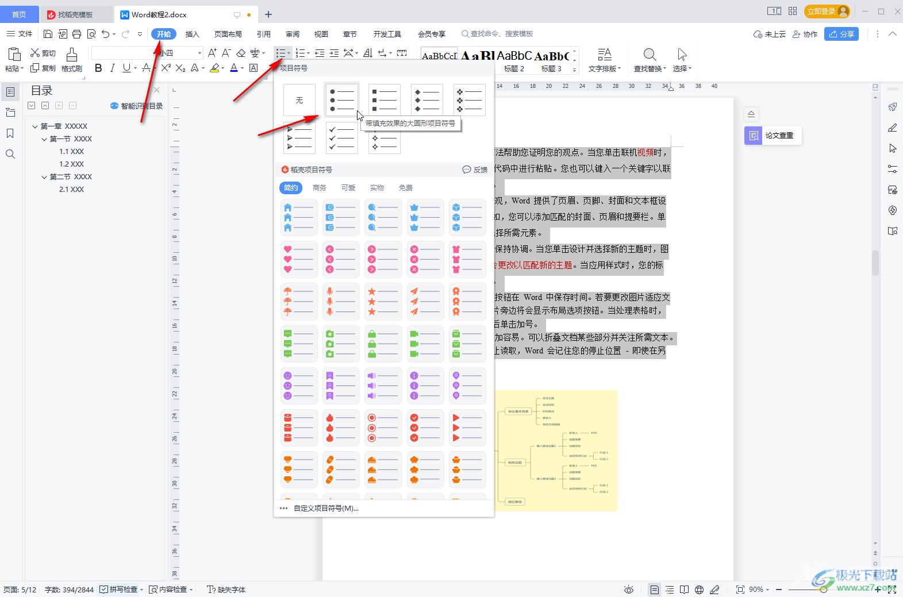Click the 立即登录 login button

click(827, 11)
